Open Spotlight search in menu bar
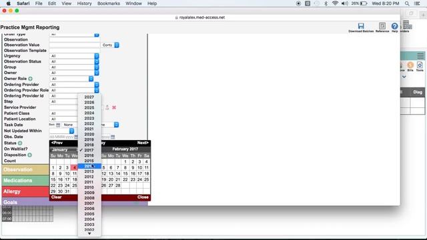 [407, 3]
